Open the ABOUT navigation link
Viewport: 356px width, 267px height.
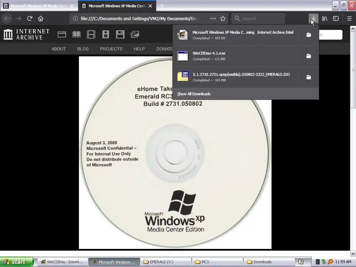pyautogui.click(x=58, y=49)
